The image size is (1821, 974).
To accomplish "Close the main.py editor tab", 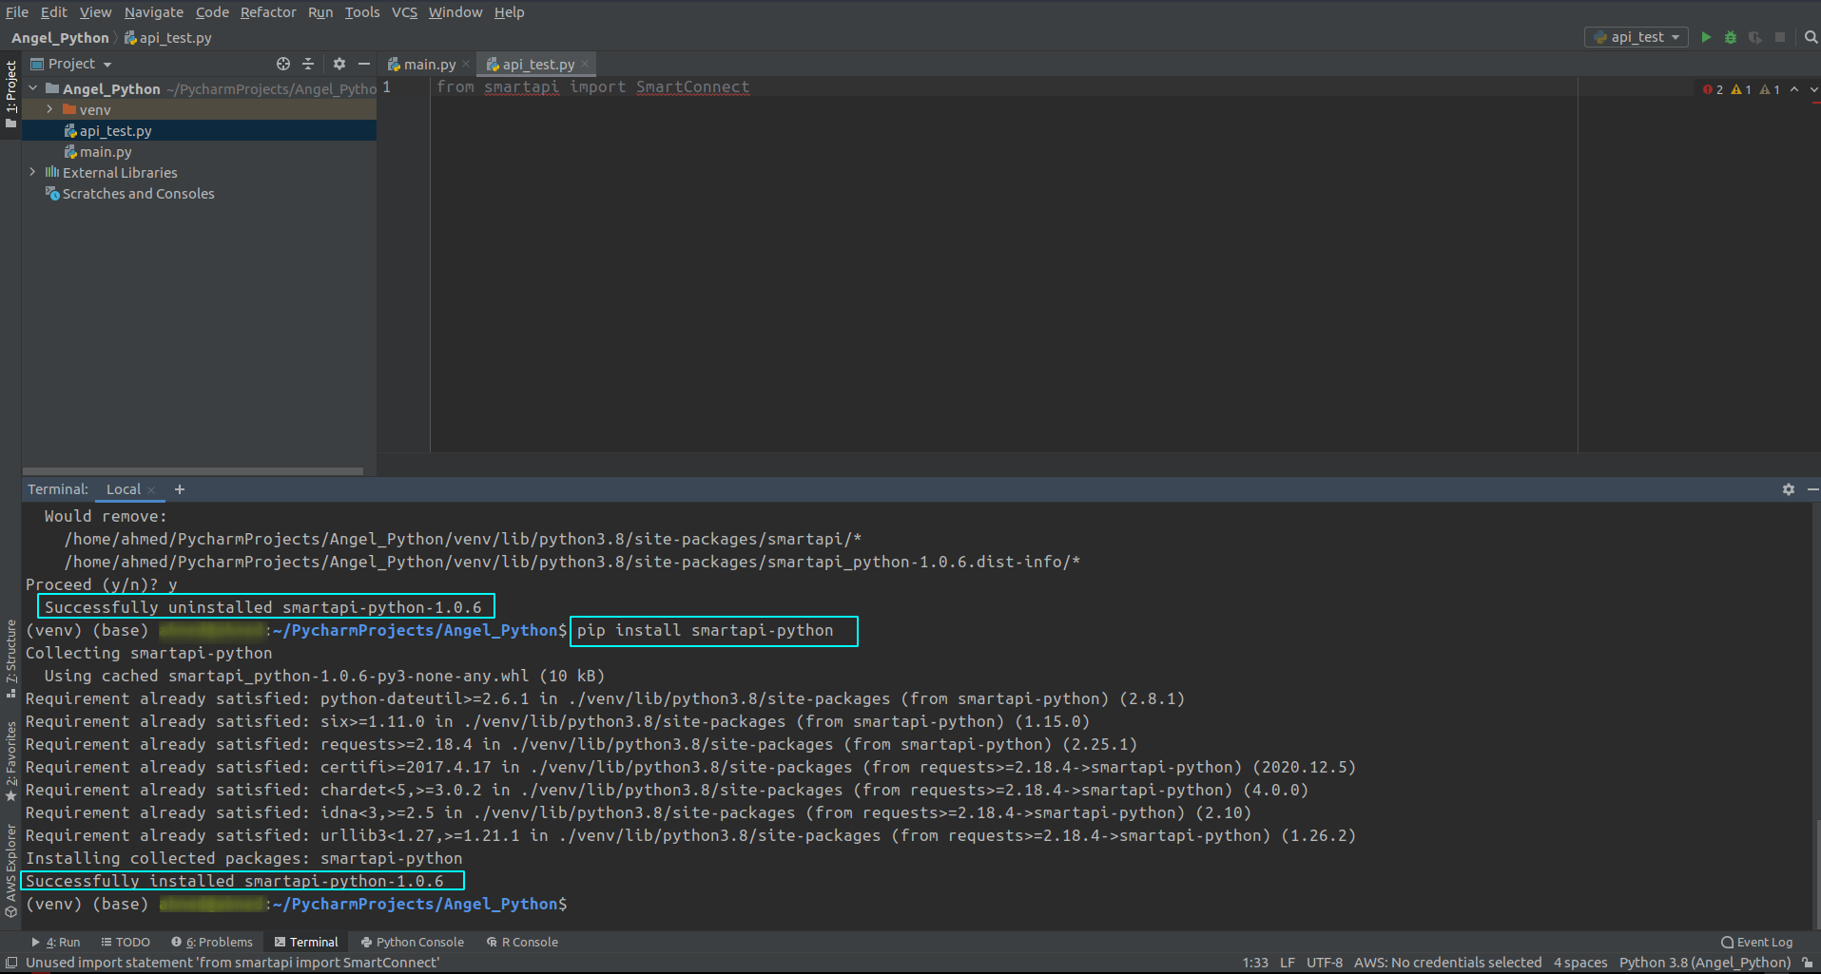I will point(466,65).
